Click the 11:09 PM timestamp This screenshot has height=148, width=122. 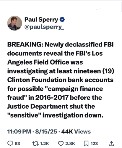pos(19,131)
